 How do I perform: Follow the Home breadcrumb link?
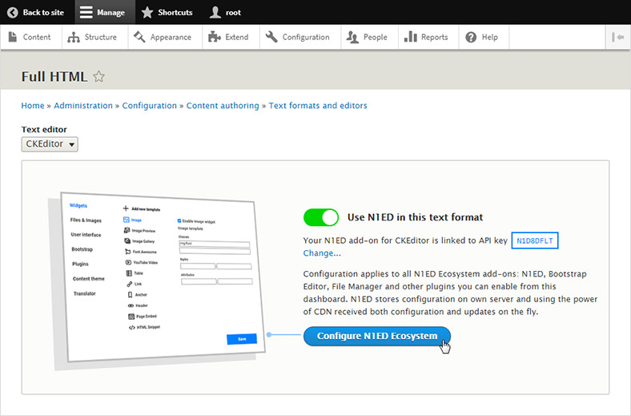click(33, 106)
